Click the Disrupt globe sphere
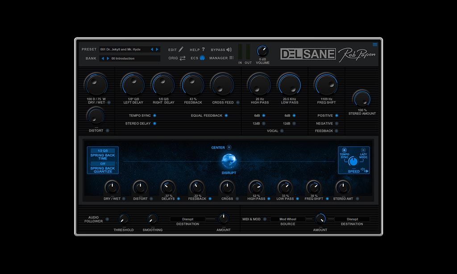Image resolution: width=457 pixels, height=274 pixels. [229, 161]
